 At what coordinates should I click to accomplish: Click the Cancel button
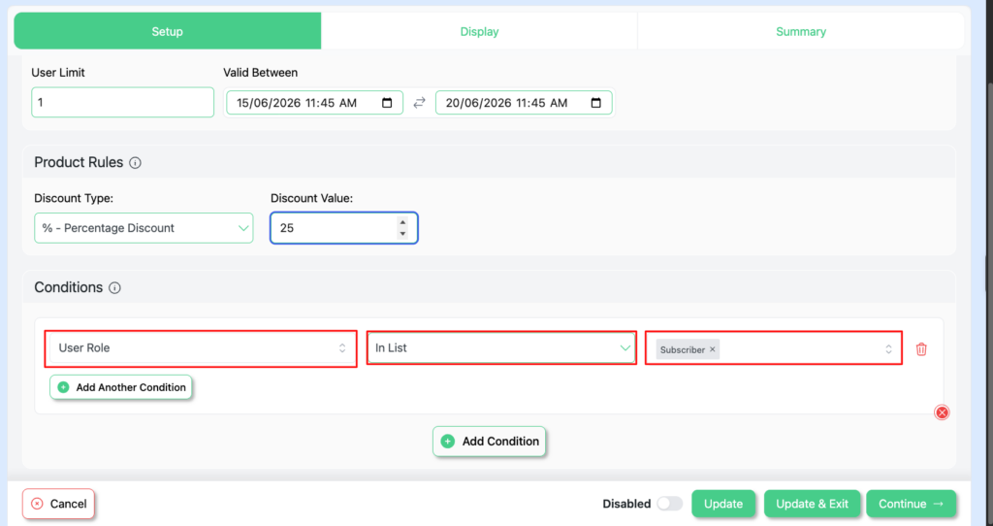point(58,504)
